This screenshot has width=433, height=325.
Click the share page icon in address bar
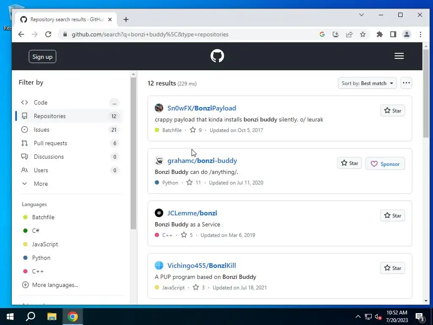(x=349, y=34)
